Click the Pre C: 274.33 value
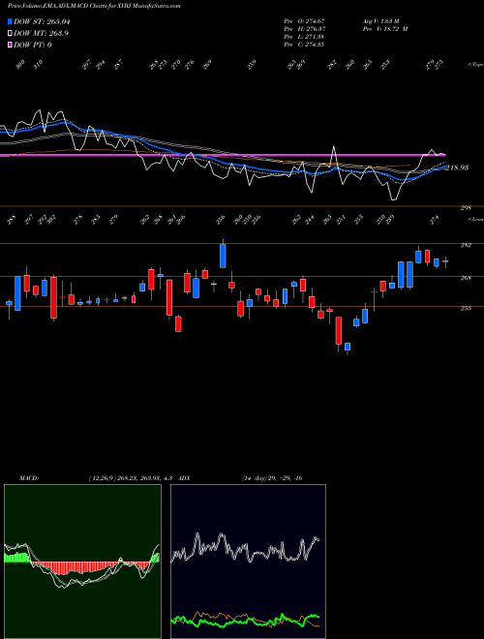This screenshot has height=639, width=484. [304, 45]
